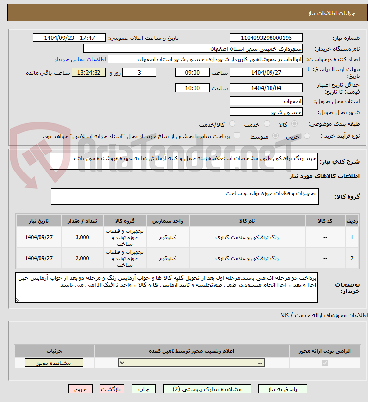Click the remaining days field showing 3

139,72
